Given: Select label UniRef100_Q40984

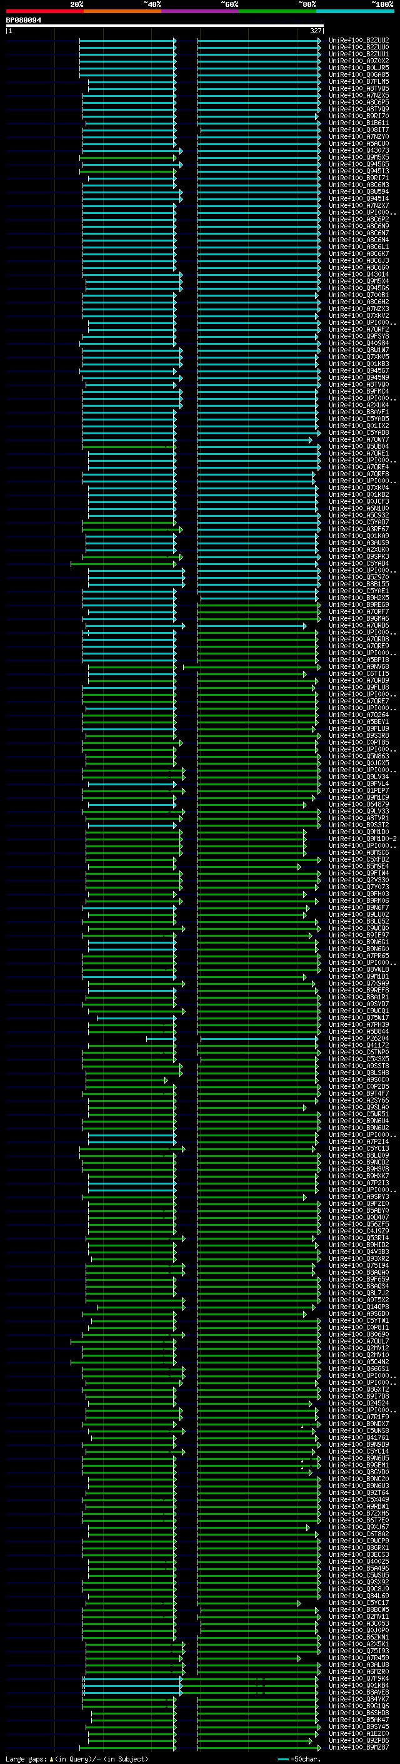Looking at the screenshot, I should click(359, 343).
